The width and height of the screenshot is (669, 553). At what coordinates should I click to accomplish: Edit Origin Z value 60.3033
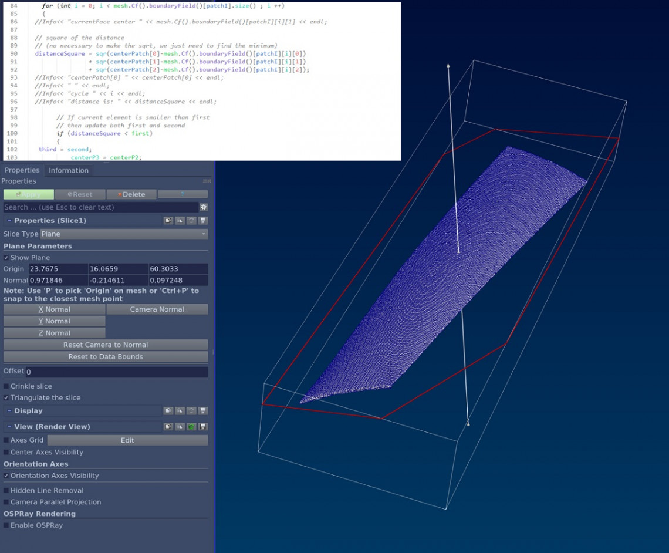[x=178, y=269]
